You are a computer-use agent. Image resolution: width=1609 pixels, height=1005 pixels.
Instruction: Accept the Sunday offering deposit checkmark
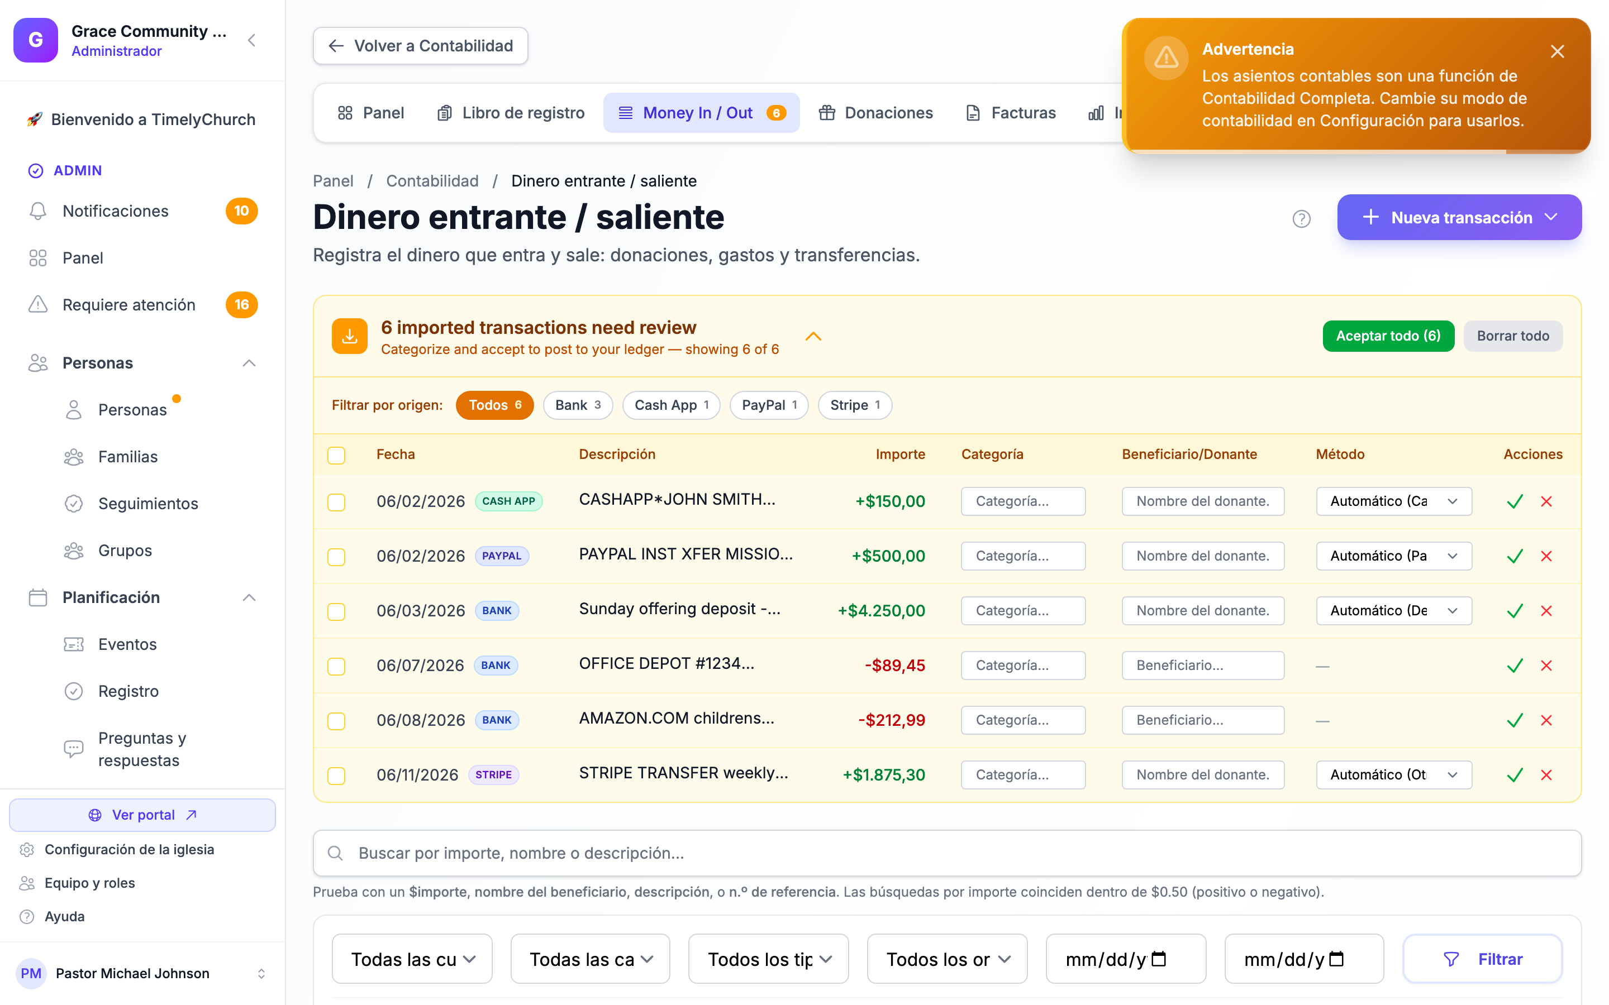[1515, 611]
